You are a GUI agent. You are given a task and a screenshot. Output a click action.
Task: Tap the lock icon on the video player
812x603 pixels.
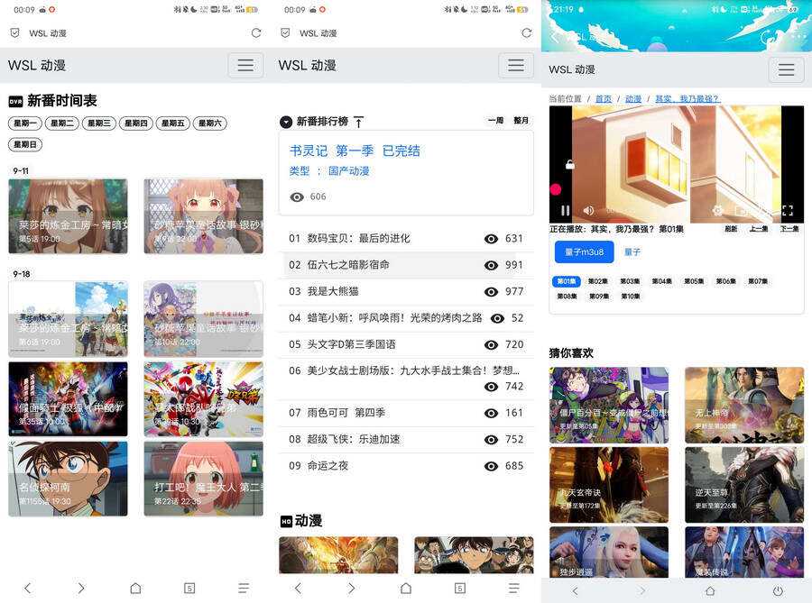click(x=569, y=164)
